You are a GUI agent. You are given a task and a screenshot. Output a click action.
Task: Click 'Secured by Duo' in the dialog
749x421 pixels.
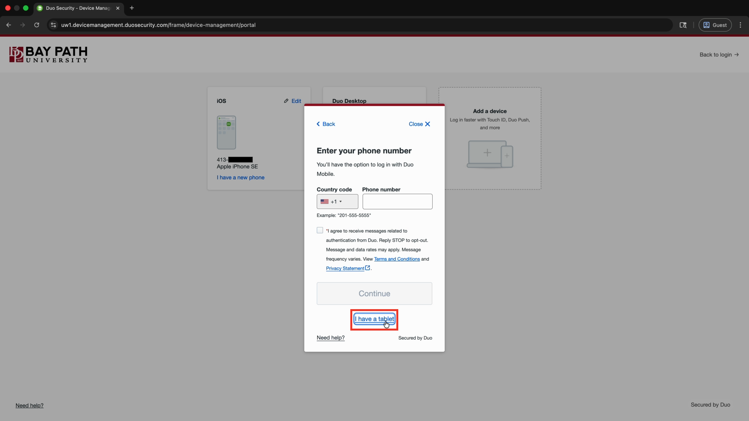pos(415,338)
